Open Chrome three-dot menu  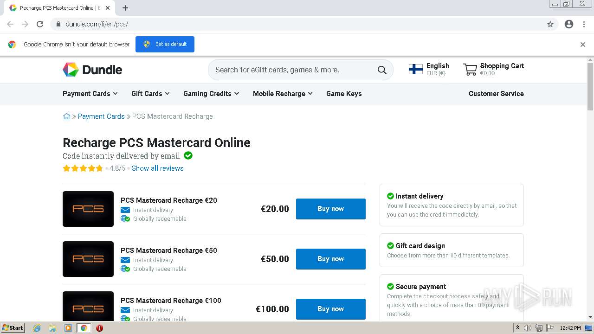(584, 24)
